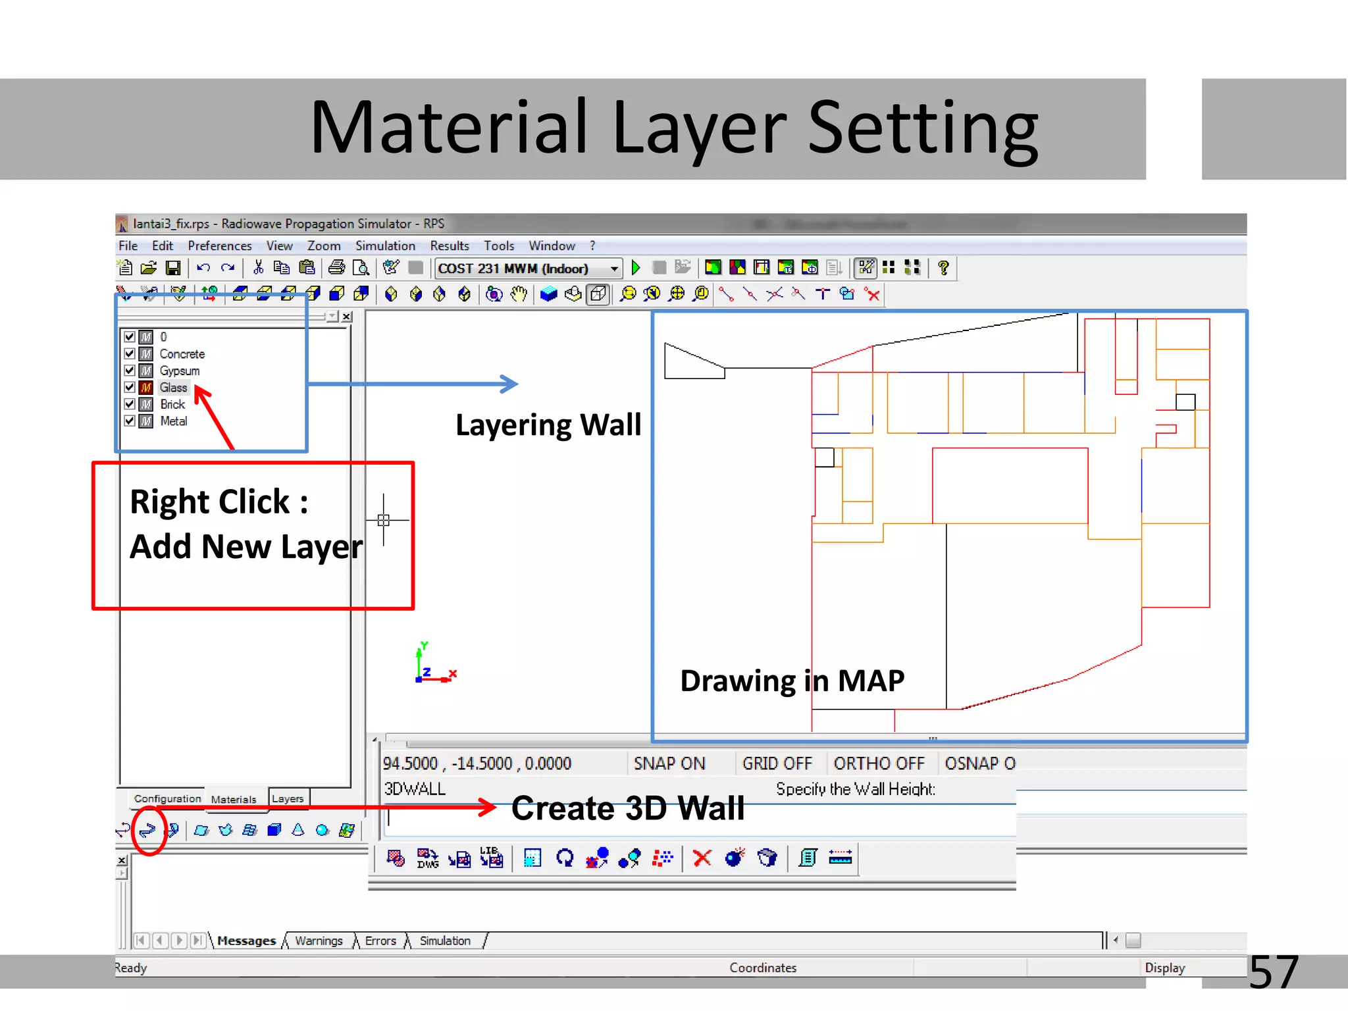Select the Glass layer name
1348x1011 pixels.
[174, 388]
